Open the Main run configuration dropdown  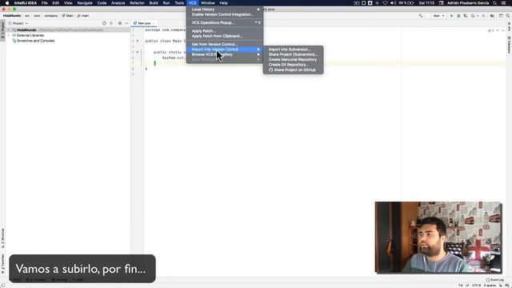pos(437,16)
